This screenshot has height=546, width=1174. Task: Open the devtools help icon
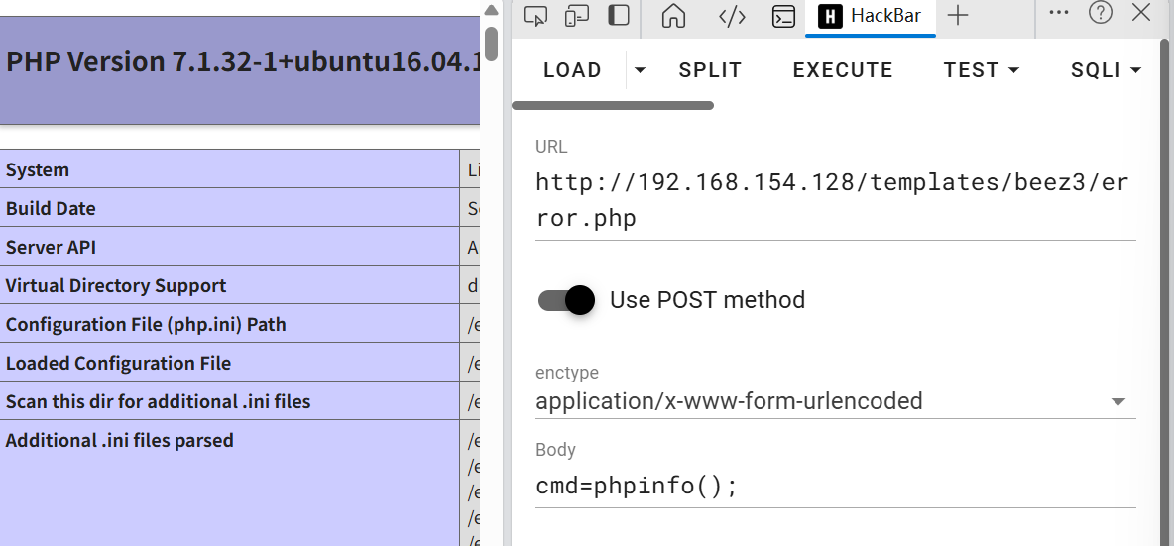point(1100,13)
